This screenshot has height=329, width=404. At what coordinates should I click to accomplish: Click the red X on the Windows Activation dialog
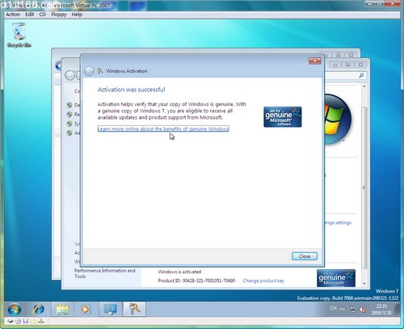pyautogui.click(x=314, y=61)
